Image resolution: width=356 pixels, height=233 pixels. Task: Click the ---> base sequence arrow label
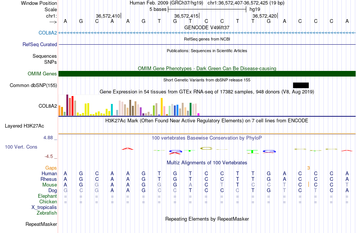pyautogui.click(x=53, y=22)
